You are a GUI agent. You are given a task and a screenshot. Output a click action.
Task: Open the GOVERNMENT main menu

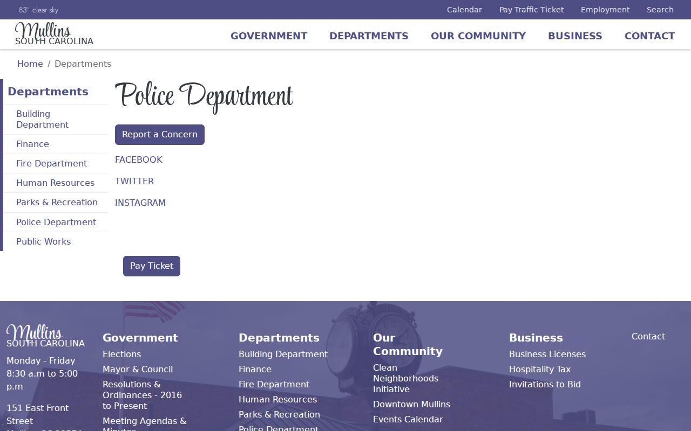[x=269, y=36]
